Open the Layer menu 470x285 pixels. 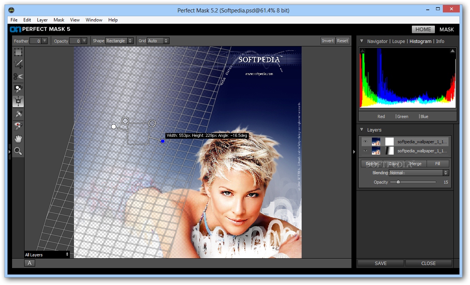pos(42,20)
